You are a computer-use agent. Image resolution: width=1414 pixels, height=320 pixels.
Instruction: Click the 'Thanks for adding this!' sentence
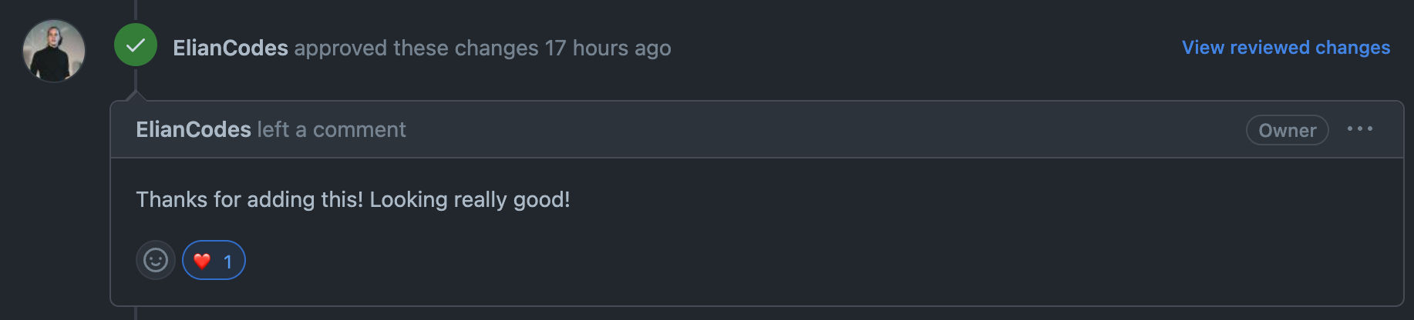[249, 199]
